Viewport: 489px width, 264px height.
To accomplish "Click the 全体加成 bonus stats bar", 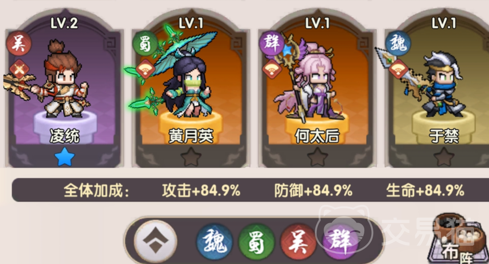I will tap(250, 190).
